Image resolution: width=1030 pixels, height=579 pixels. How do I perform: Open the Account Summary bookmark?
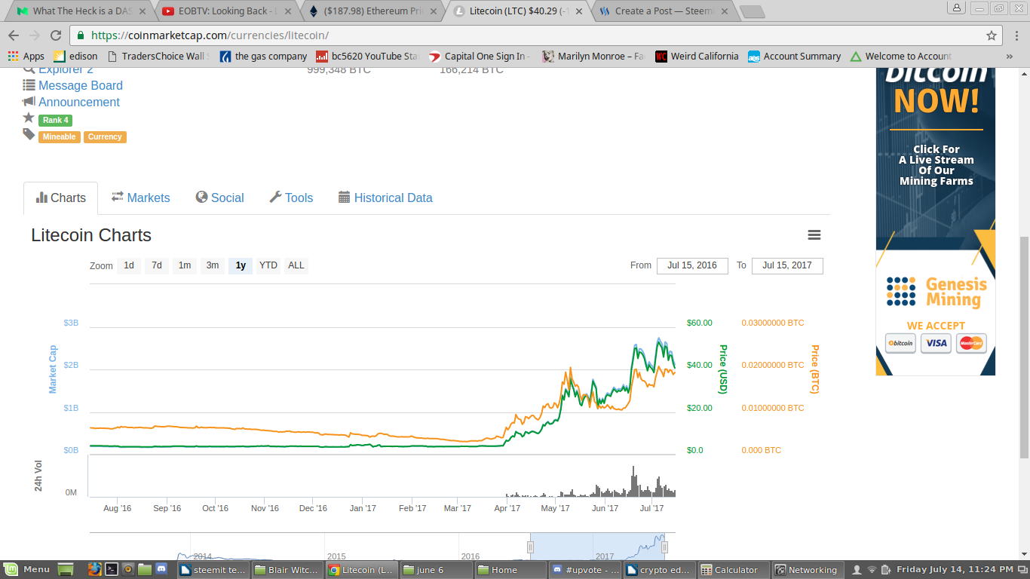pos(794,56)
